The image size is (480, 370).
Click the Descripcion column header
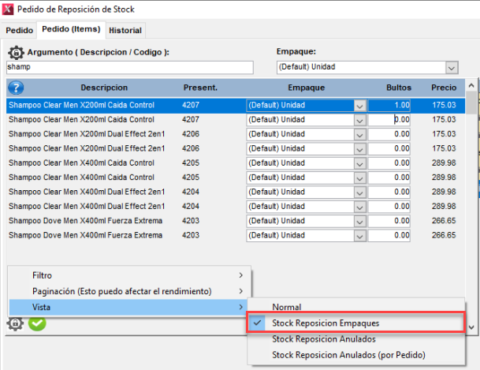point(103,88)
